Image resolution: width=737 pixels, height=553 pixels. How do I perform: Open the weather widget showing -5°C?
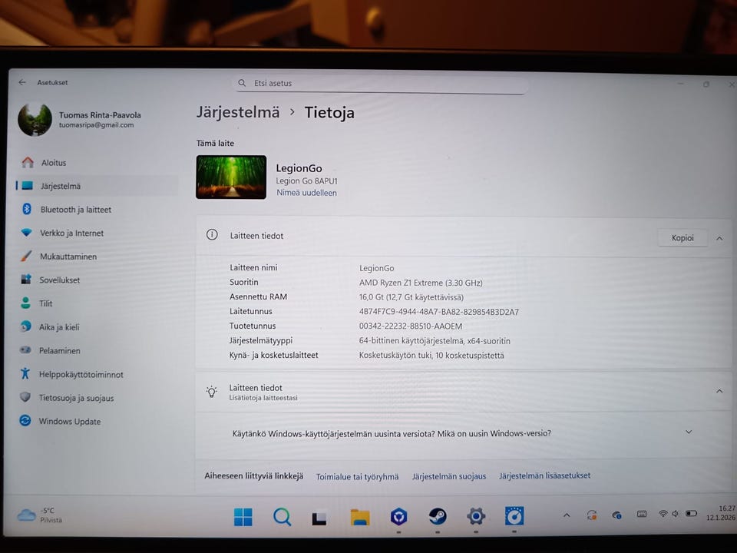[x=39, y=515]
